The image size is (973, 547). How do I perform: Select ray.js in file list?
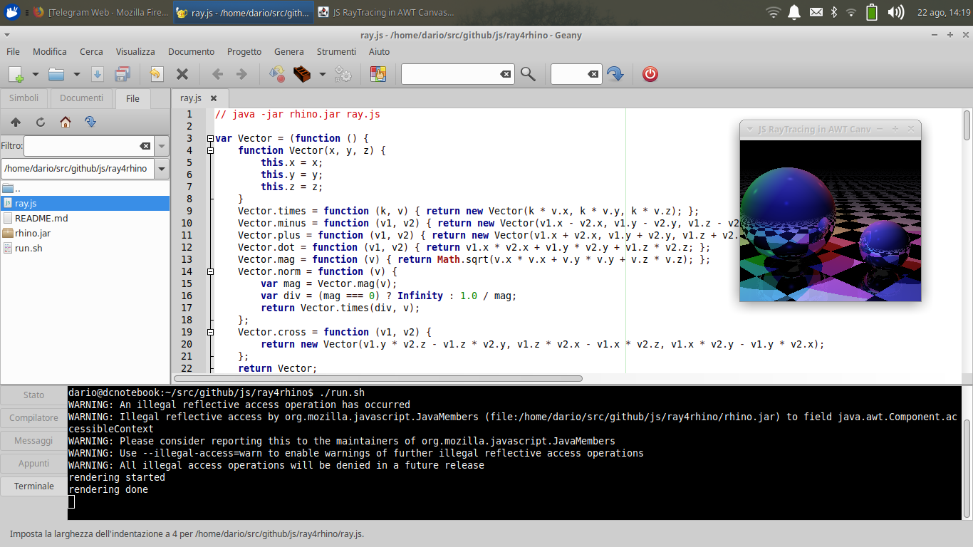(x=85, y=204)
